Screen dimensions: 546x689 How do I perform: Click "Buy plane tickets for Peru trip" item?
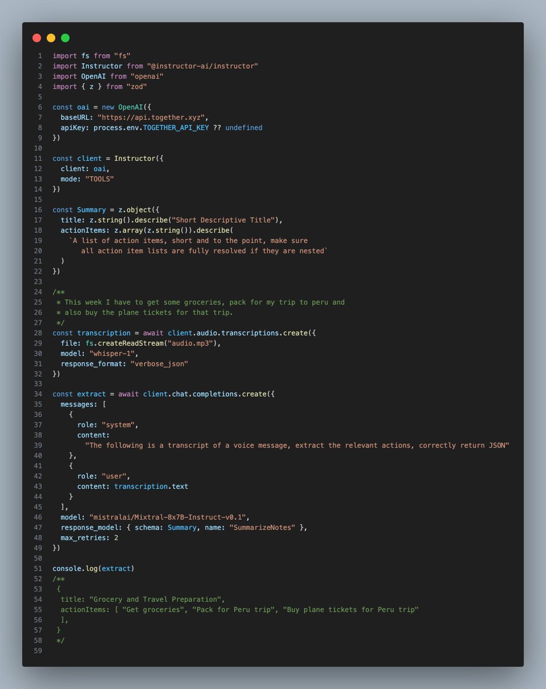(351, 609)
